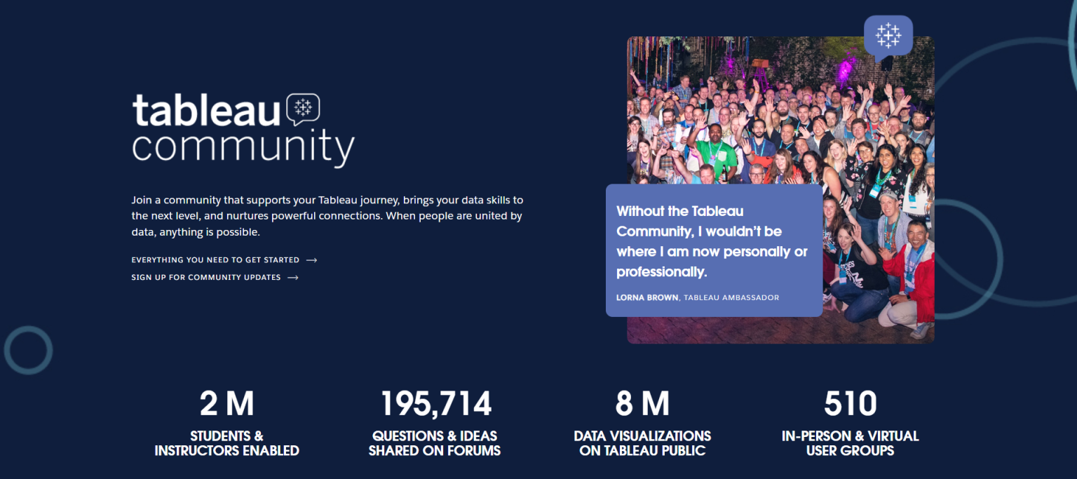Click the Questions & Ideas Shared on Forums label

tap(435, 443)
